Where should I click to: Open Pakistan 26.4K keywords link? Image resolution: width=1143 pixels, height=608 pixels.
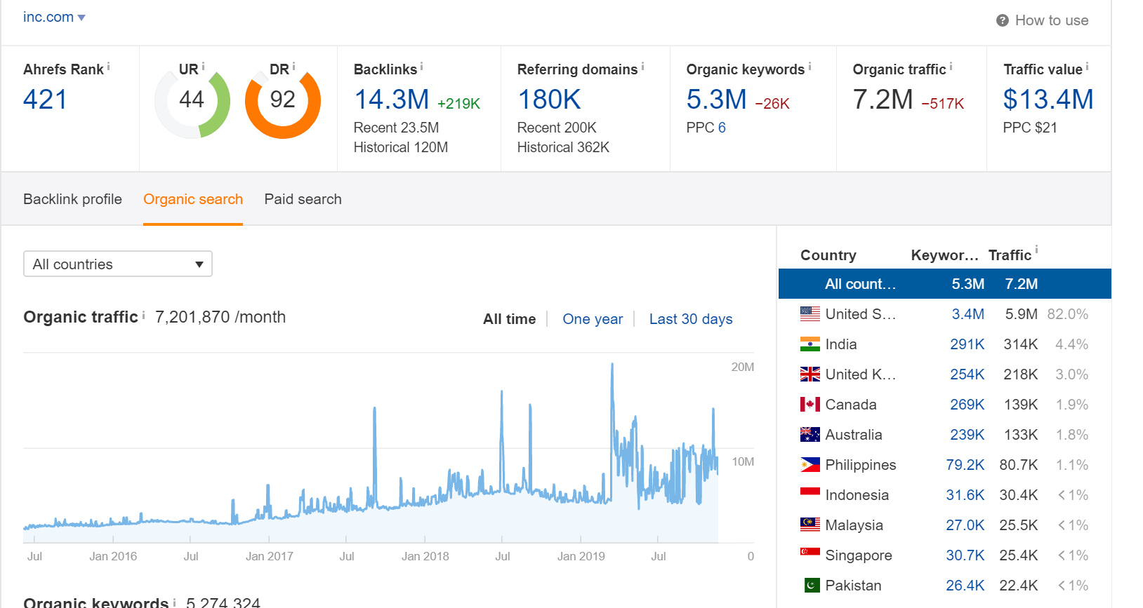pos(965,586)
